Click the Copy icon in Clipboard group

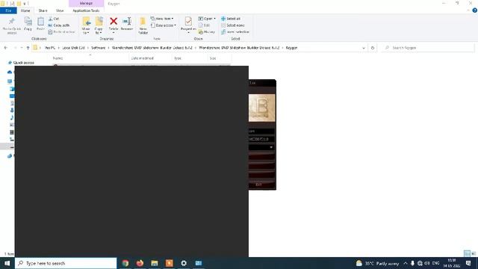click(28, 24)
